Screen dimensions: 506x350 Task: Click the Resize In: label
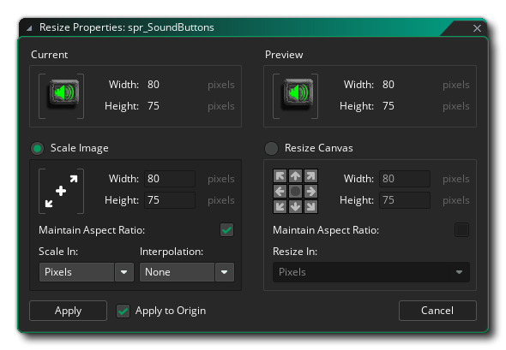pos(295,252)
